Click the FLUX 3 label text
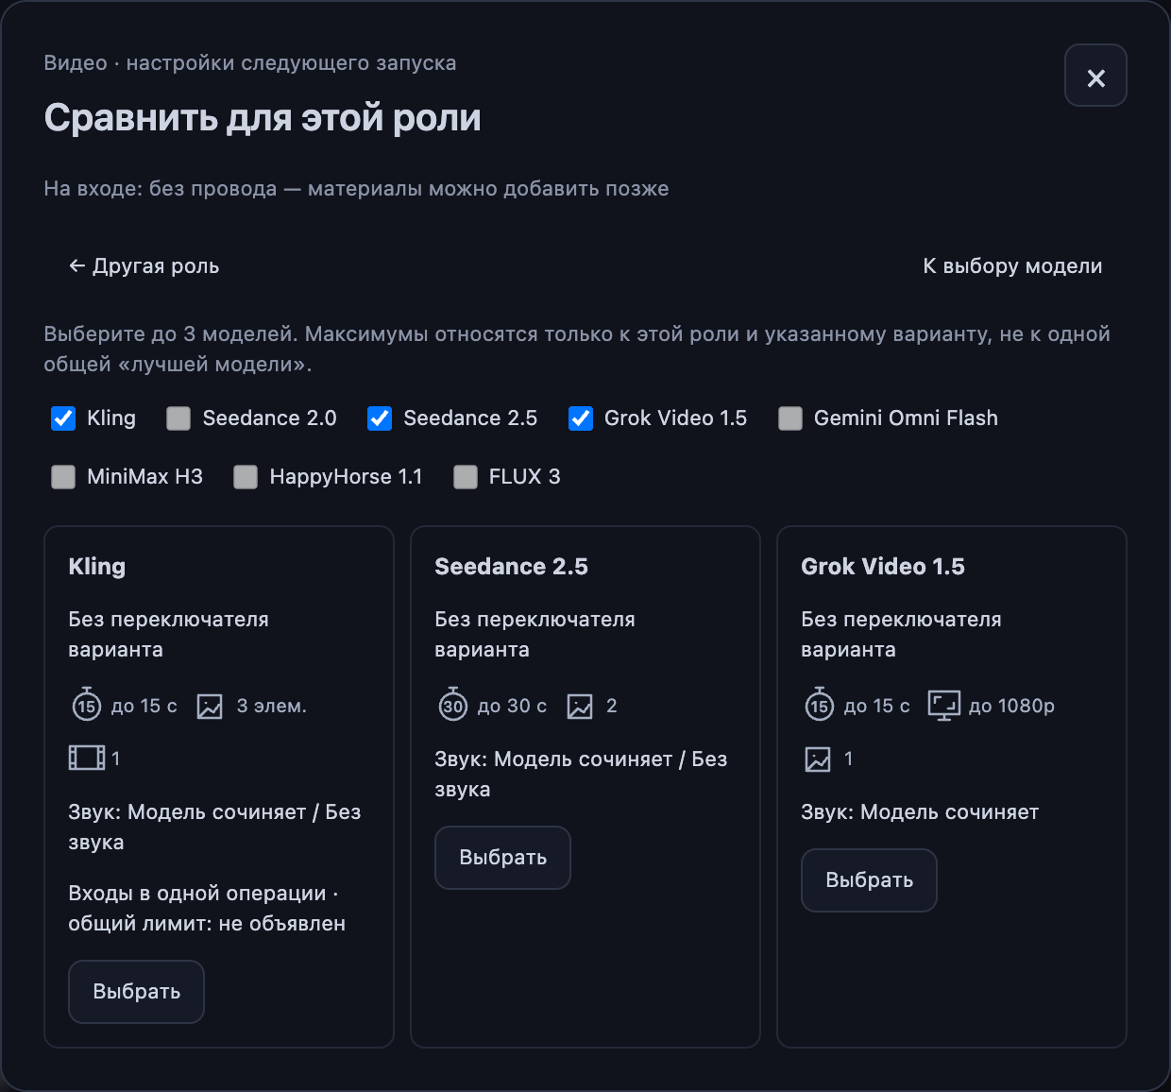 [x=524, y=477]
